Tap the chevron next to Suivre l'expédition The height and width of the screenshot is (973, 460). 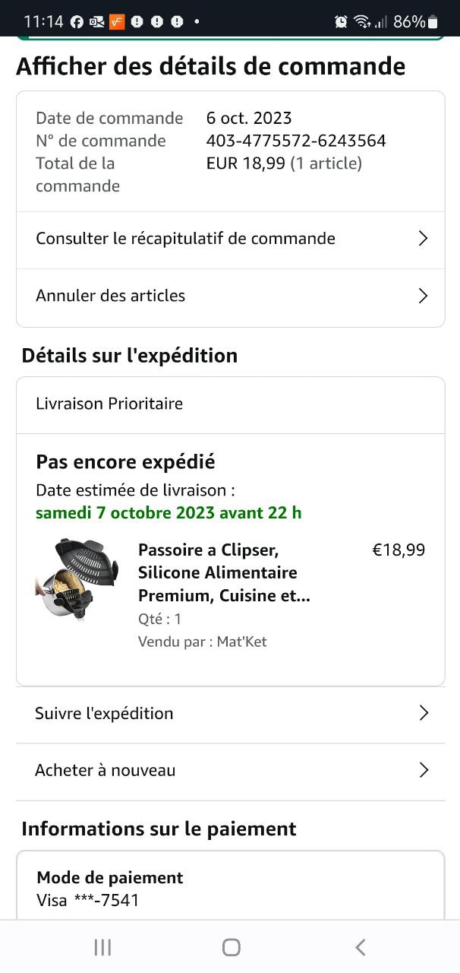point(424,713)
